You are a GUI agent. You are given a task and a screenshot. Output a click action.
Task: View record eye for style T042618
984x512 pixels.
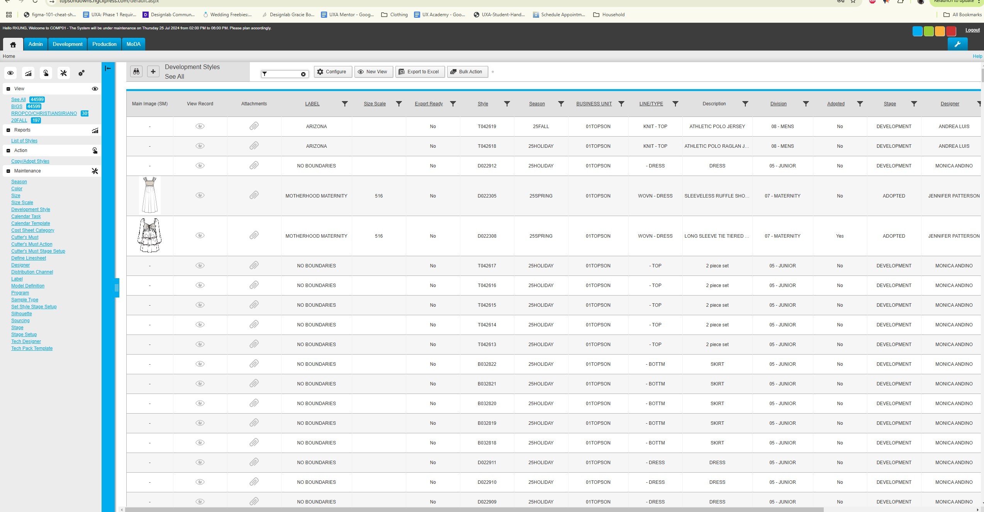tap(200, 146)
